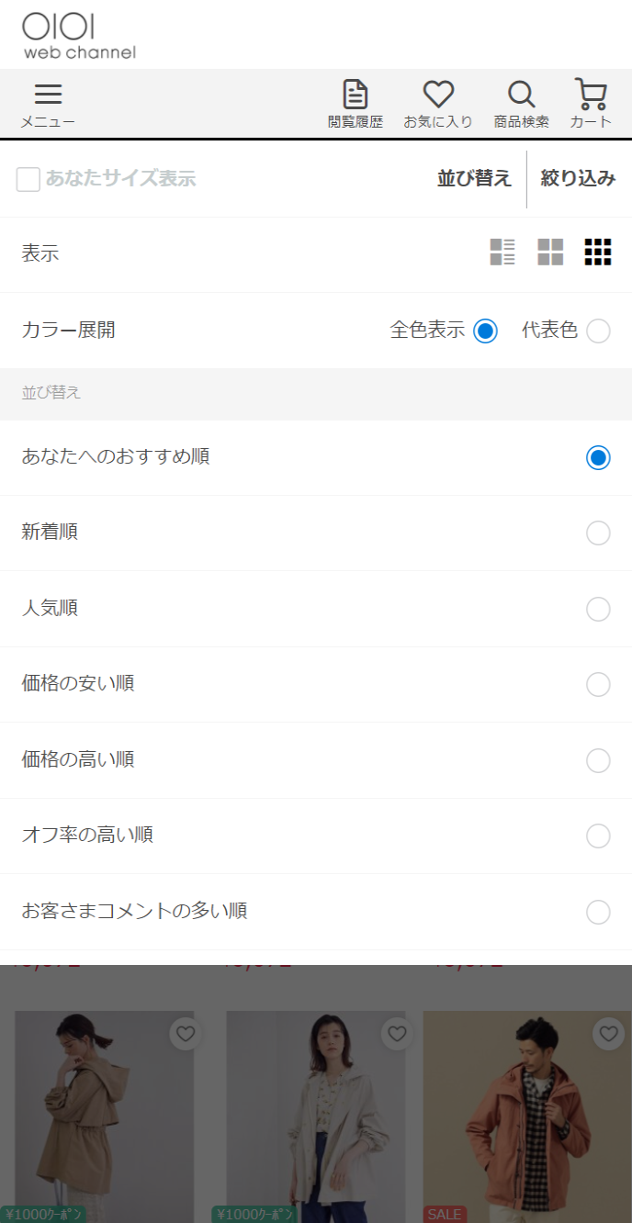Choose 新着順 sort order
Screen dimensions: 632x1223
click(x=598, y=533)
